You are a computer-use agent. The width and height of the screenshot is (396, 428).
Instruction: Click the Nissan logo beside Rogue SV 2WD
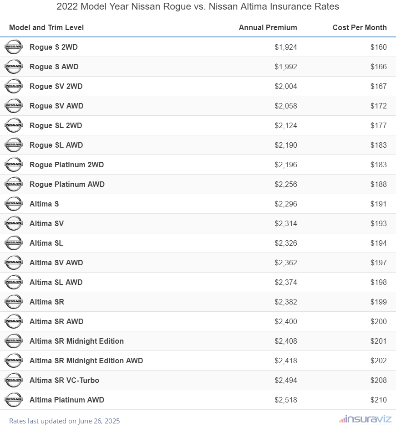[x=14, y=86]
